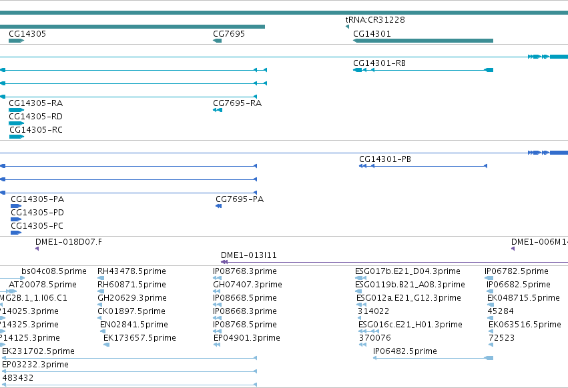
Task: Select the CG14301-RB transcript label
Action: point(379,63)
